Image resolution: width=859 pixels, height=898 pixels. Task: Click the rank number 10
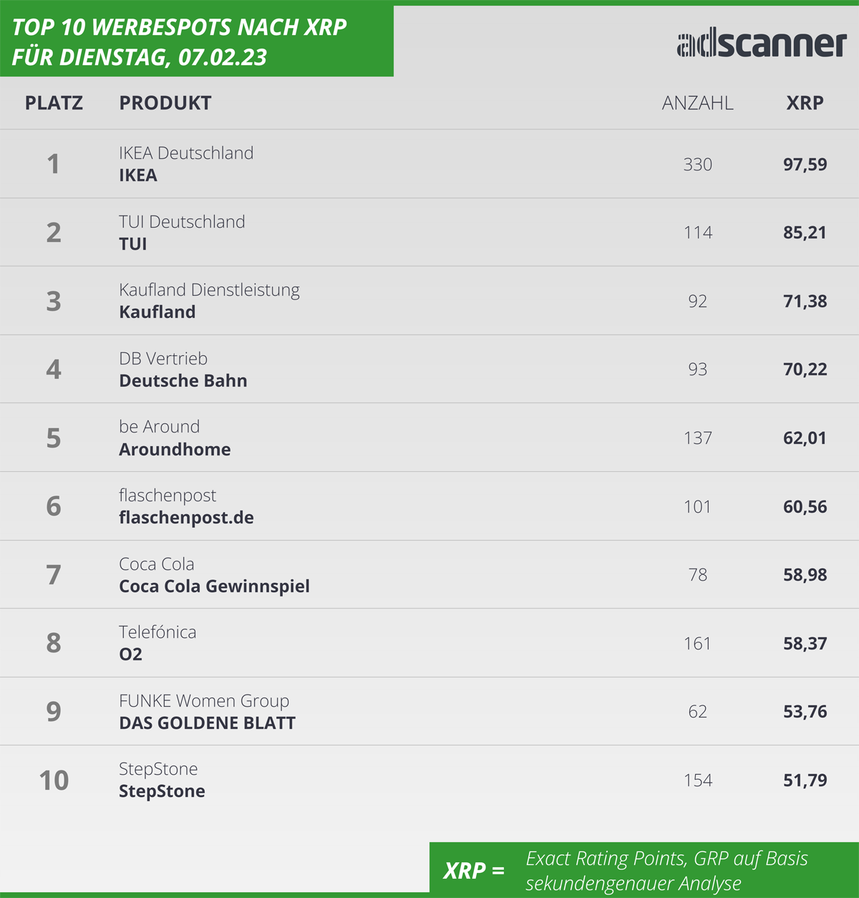[54, 780]
